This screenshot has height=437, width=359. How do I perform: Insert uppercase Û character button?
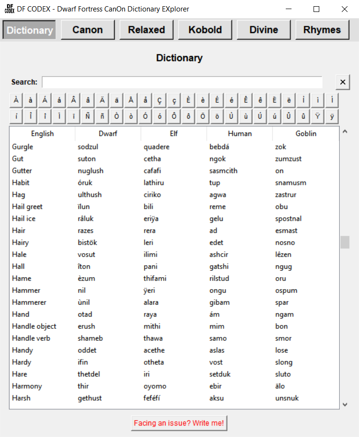click(x=289, y=116)
